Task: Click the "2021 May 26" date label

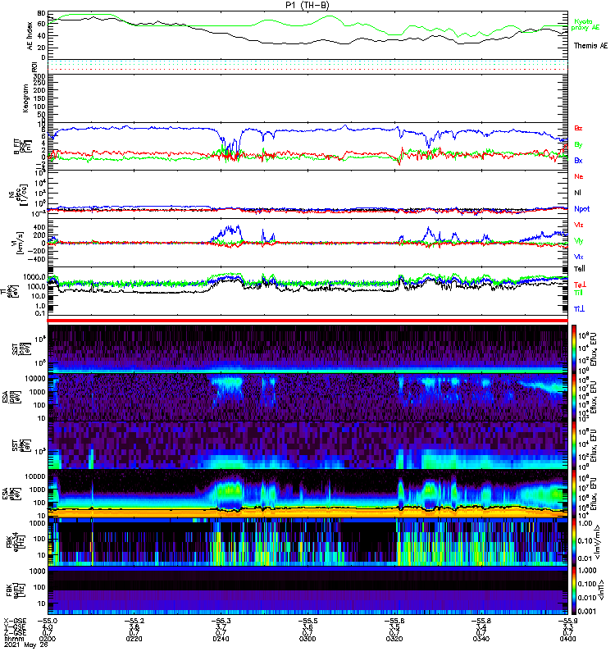Action: point(26,645)
